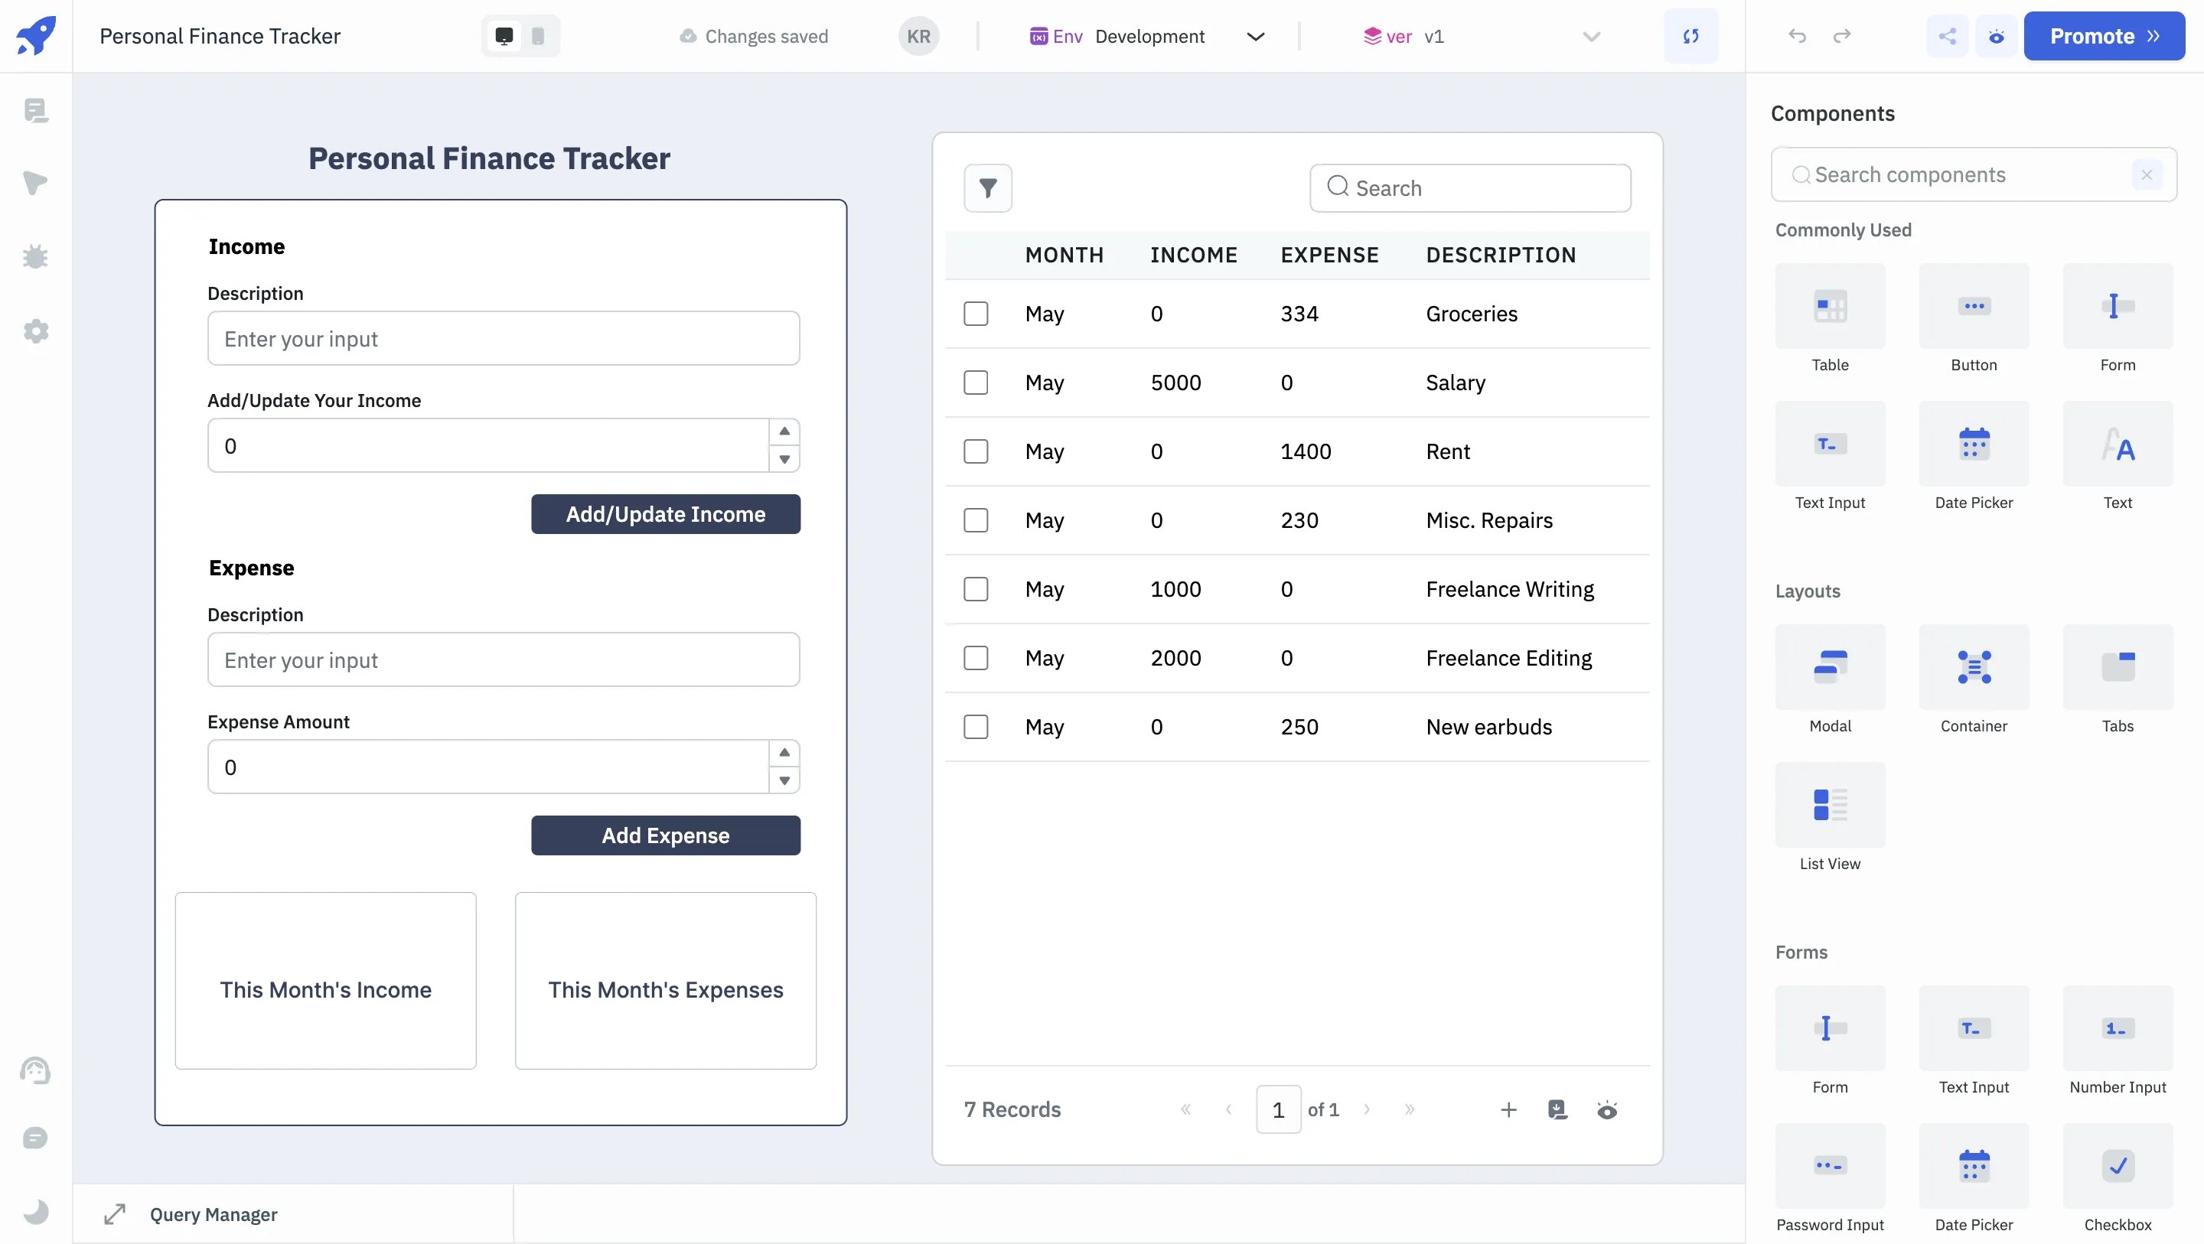Select the Rent row checkbox
The width and height of the screenshot is (2204, 1244).
pyautogui.click(x=976, y=451)
